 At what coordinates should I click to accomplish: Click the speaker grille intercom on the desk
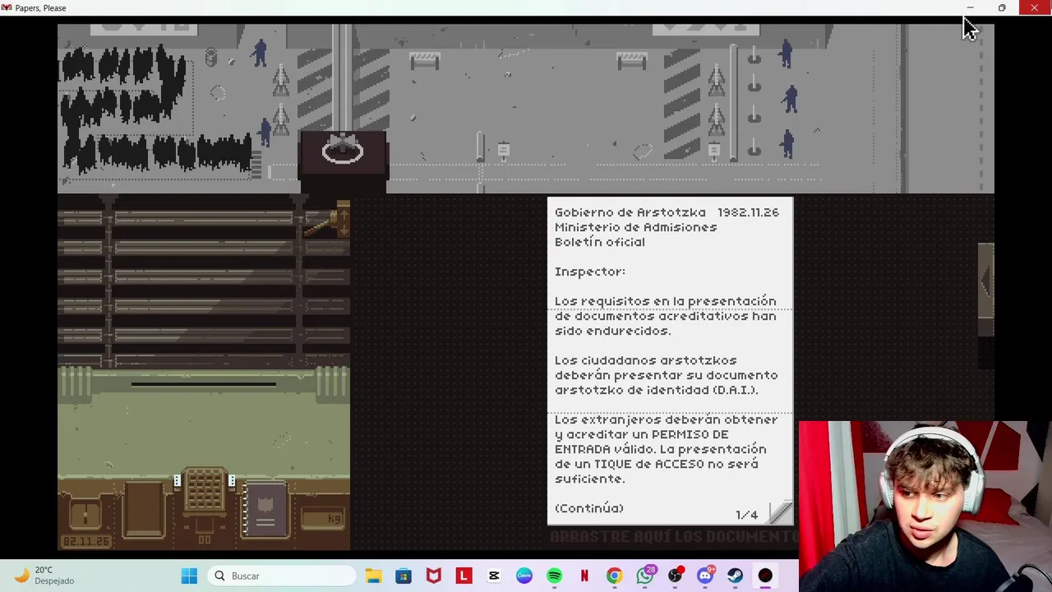point(204,489)
